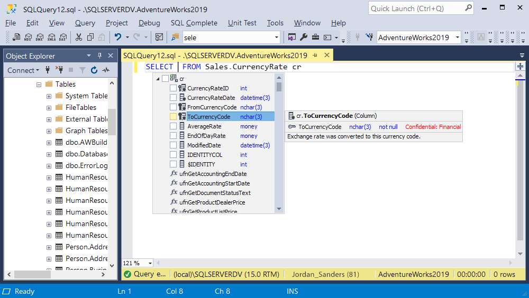Check the CurrencyRateDate column checkbox

(x=173, y=97)
